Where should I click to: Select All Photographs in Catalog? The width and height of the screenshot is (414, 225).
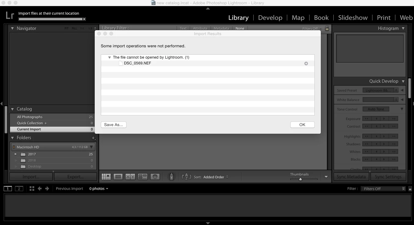(x=53, y=117)
